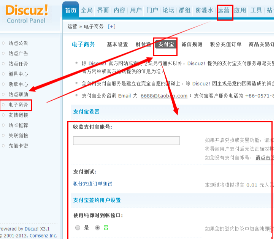The width and height of the screenshot is (276, 239).
Task: Switch to the 支付宝 sub-tab
Action: click(166, 44)
